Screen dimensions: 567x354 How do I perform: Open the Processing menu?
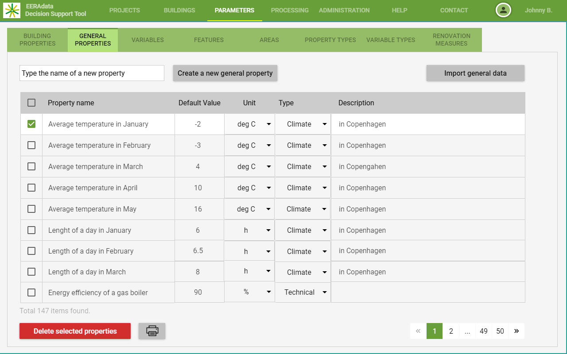[x=290, y=10]
